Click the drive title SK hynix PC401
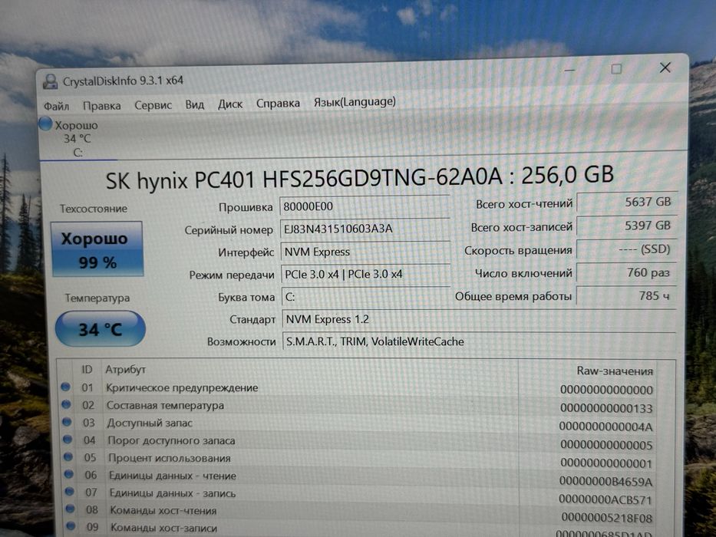Viewport: 716px width, 537px height. click(x=359, y=177)
